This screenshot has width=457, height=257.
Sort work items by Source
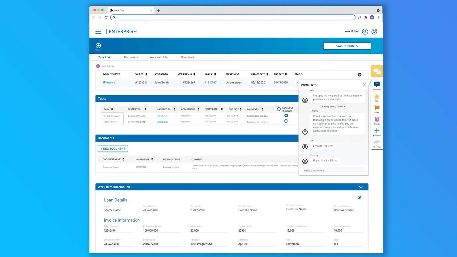coord(146,74)
